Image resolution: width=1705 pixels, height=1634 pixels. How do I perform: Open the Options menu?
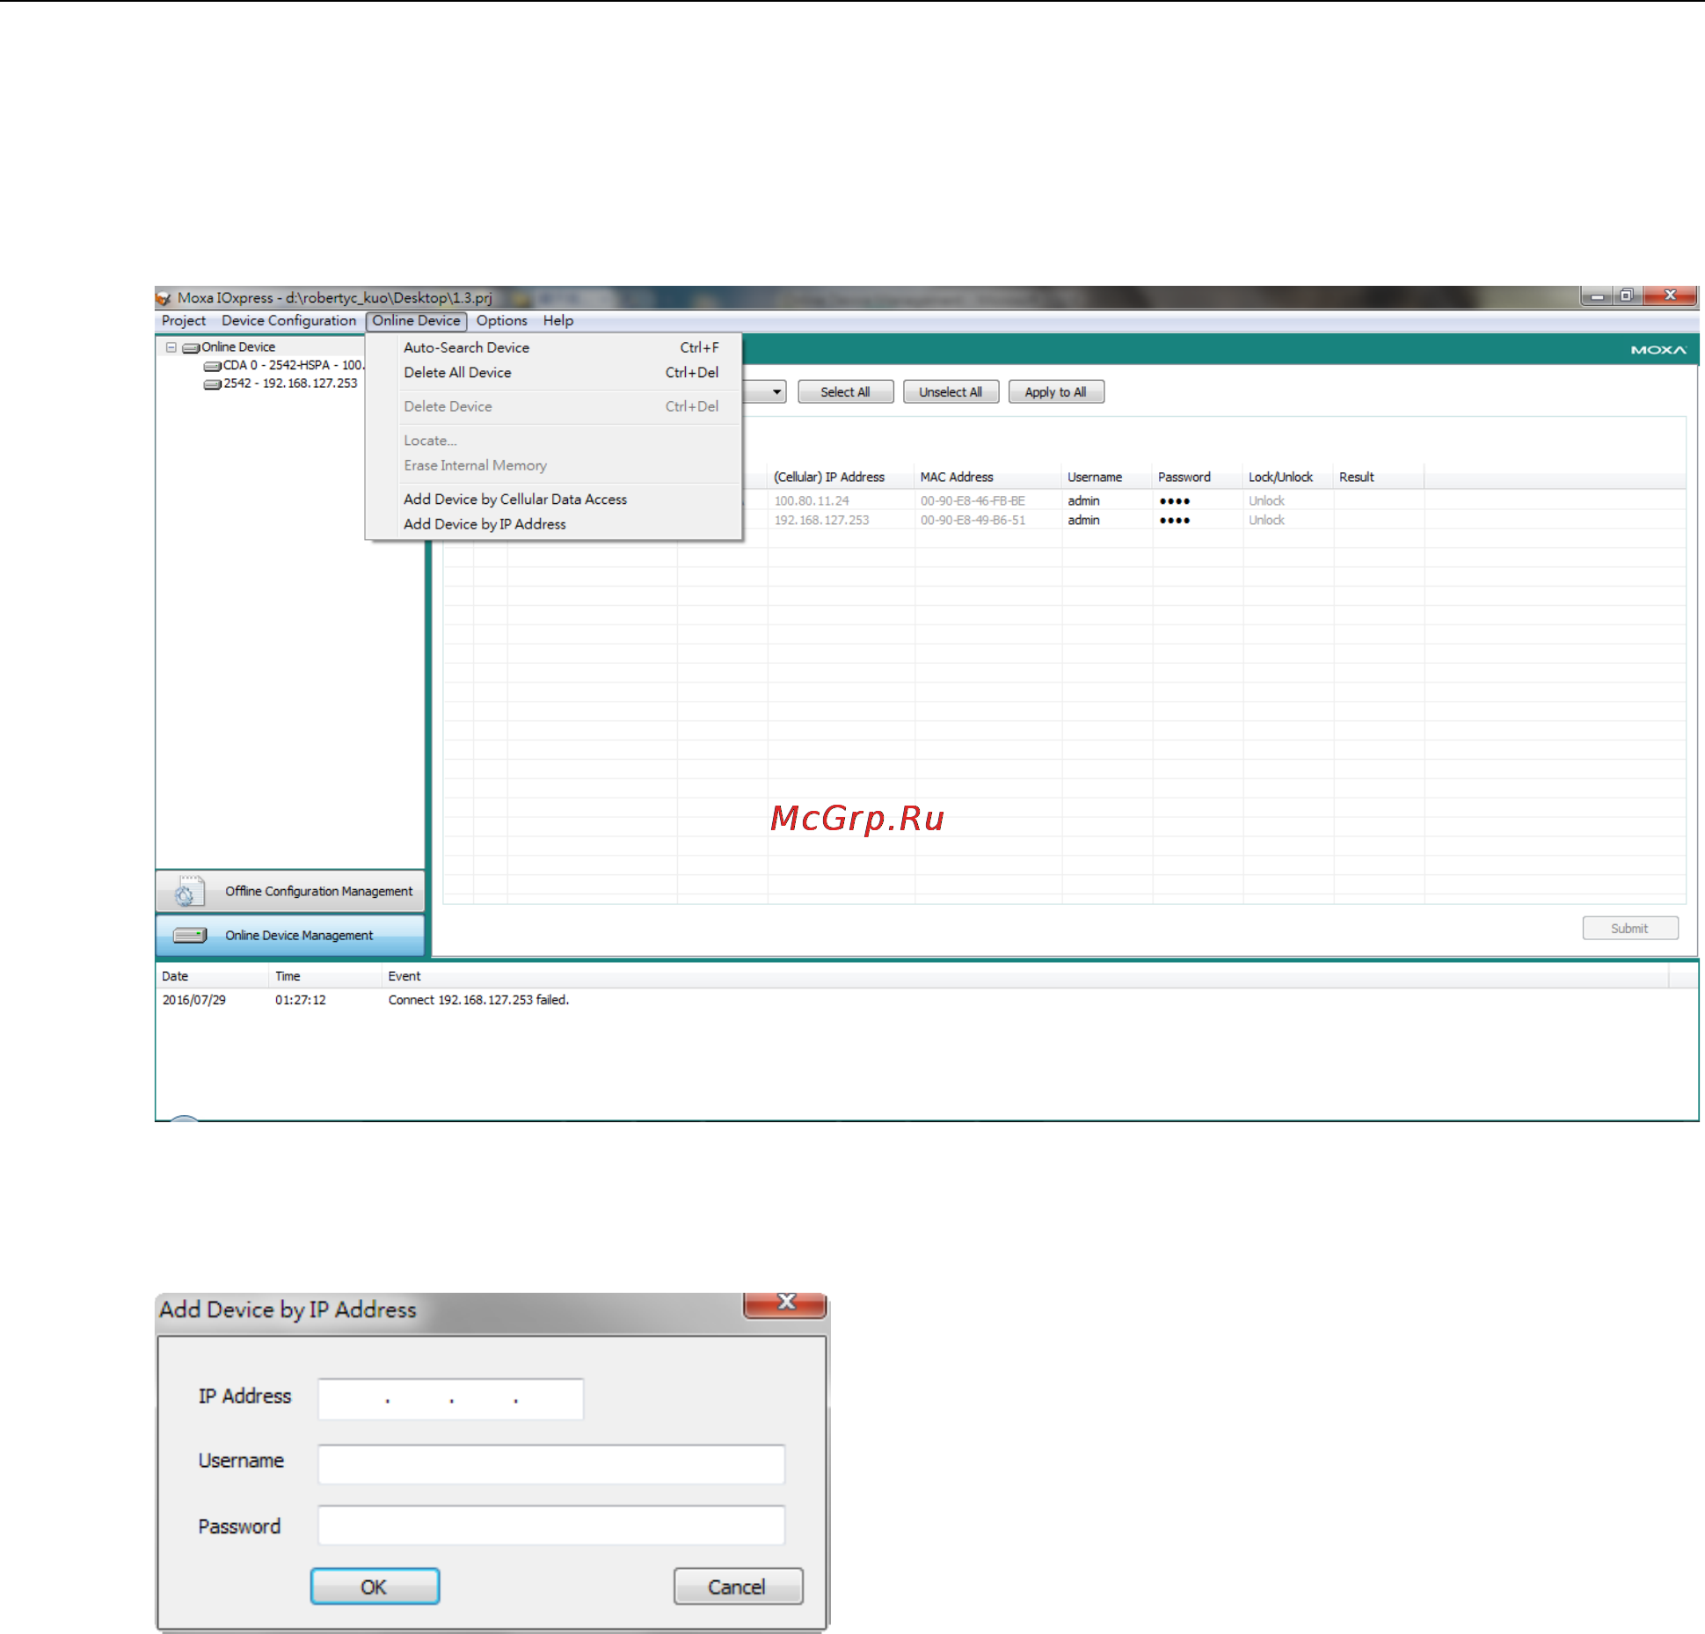tap(501, 321)
